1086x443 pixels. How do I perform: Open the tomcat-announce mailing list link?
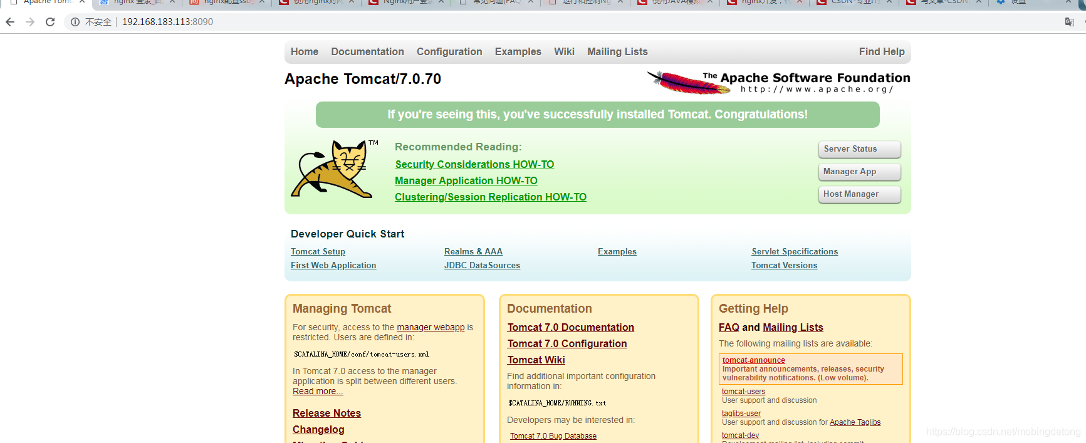[754, 360]
